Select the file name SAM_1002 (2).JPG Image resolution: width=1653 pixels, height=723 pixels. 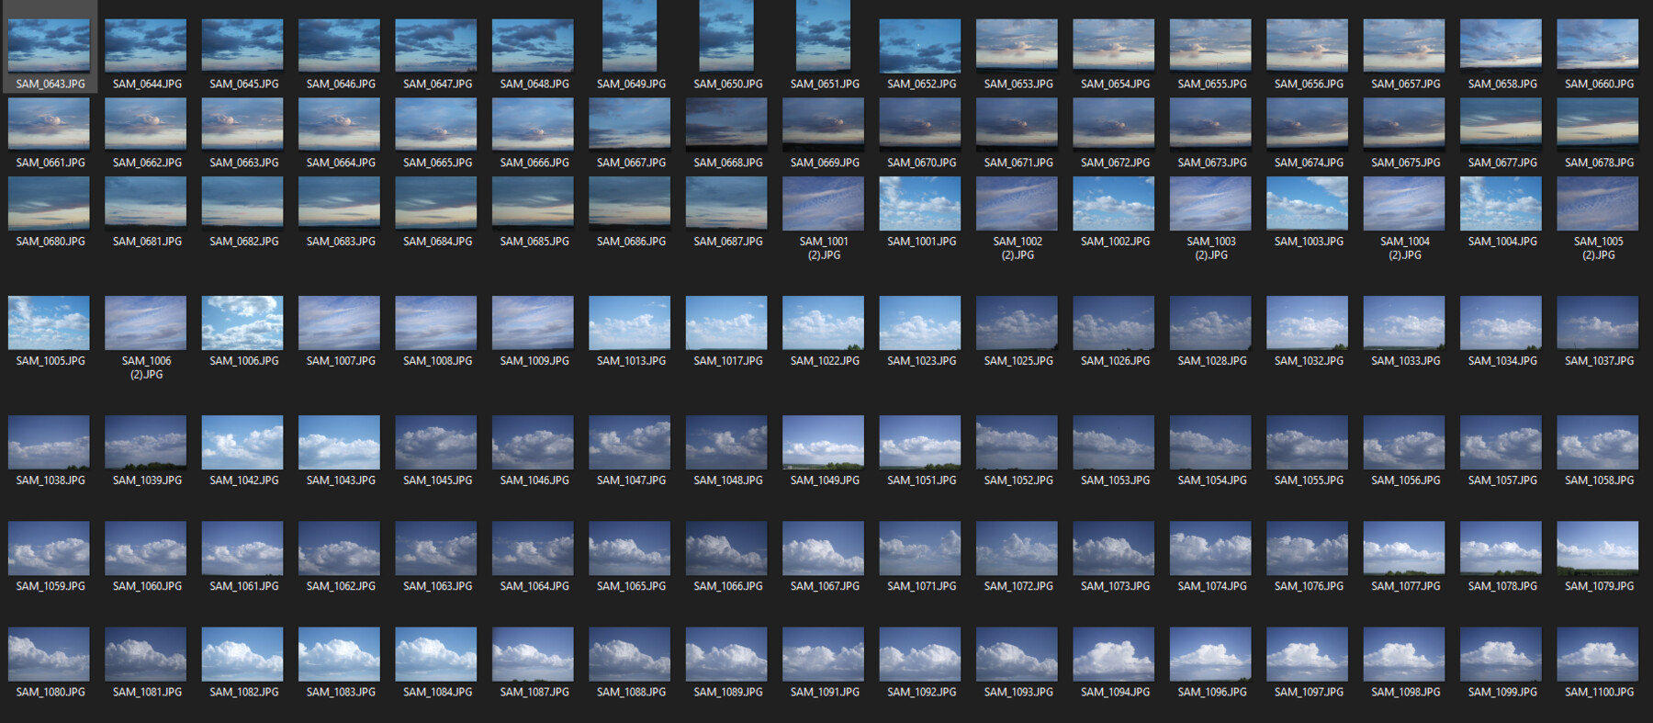[x=1018, y=248]
